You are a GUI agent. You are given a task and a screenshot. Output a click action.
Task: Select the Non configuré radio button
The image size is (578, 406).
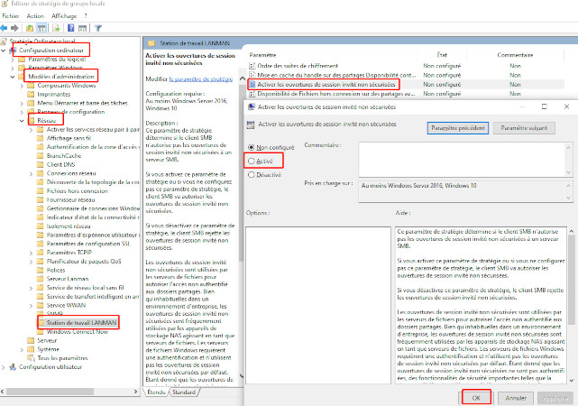(251, 147)
